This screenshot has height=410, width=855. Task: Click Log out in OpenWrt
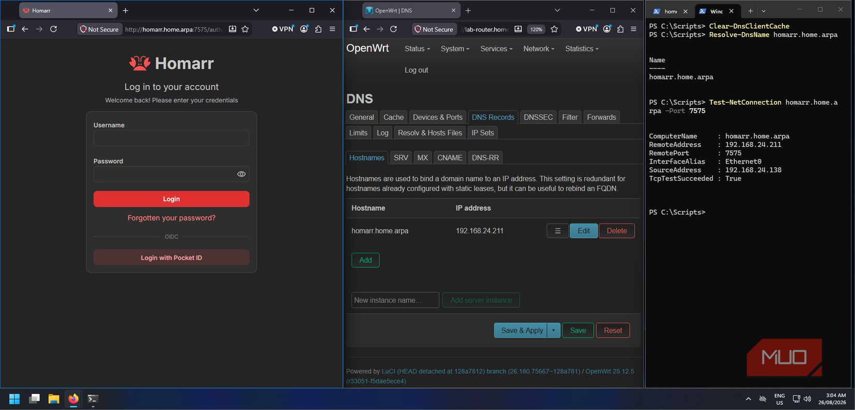coord(416,70)
